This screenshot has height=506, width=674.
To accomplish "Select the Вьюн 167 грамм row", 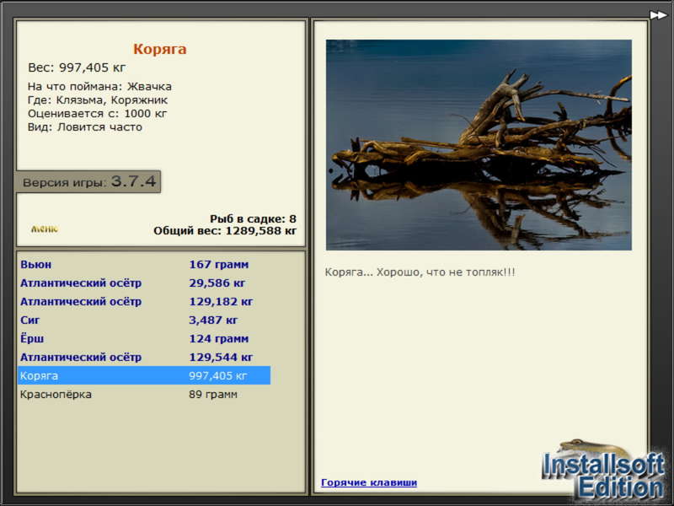I will click(x=144, y=264).
